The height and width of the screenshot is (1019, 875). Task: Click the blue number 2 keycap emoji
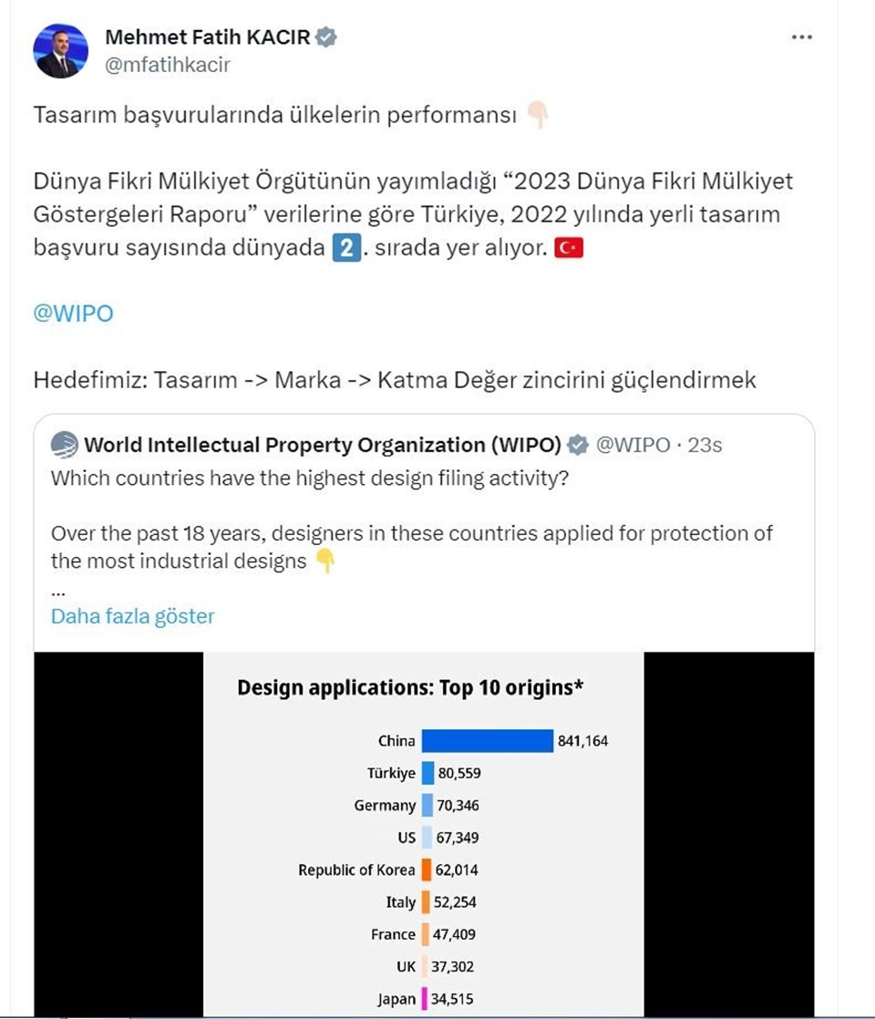point(344,248)
